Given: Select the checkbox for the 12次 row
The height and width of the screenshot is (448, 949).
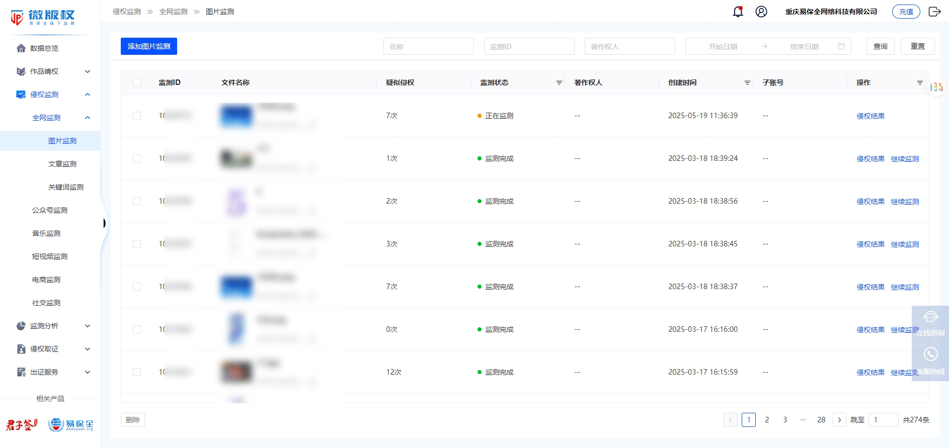Looking at the screenshot, I should point(137,372).
